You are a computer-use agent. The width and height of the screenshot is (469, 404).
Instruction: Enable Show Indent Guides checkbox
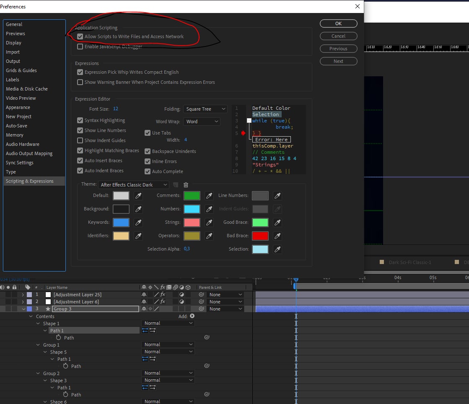point(80,140)
